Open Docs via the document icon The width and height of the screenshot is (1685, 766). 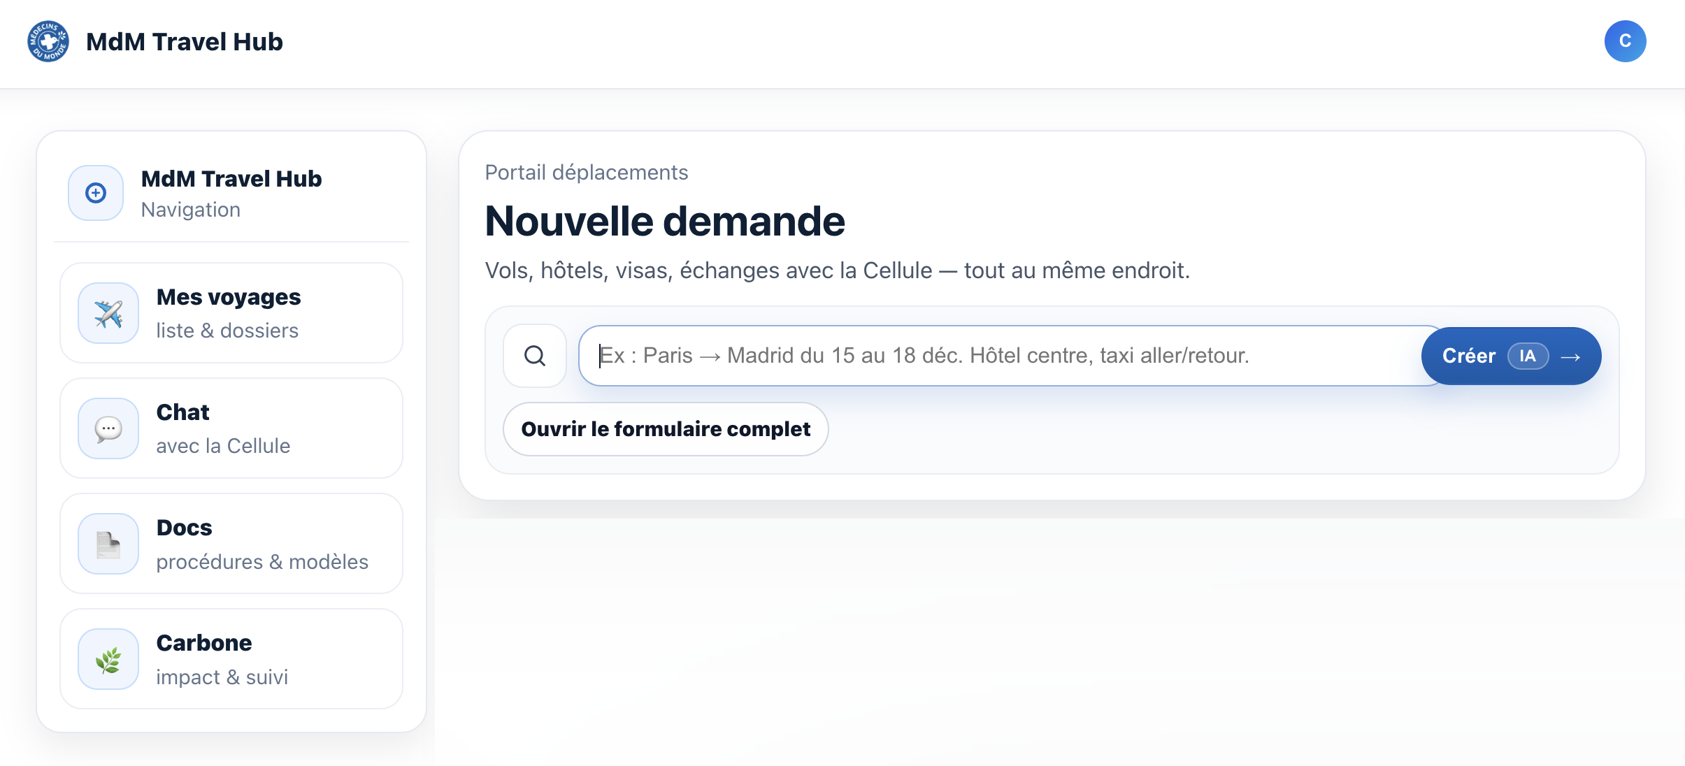point(108,543)
